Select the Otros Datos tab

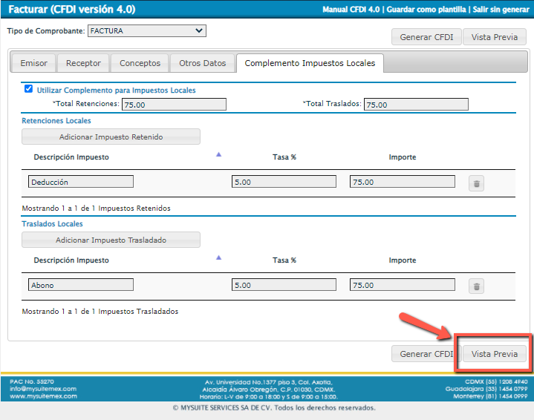click(x=202, y=64)
